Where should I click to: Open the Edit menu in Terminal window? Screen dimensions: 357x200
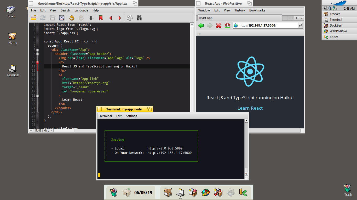coord(119,116)
